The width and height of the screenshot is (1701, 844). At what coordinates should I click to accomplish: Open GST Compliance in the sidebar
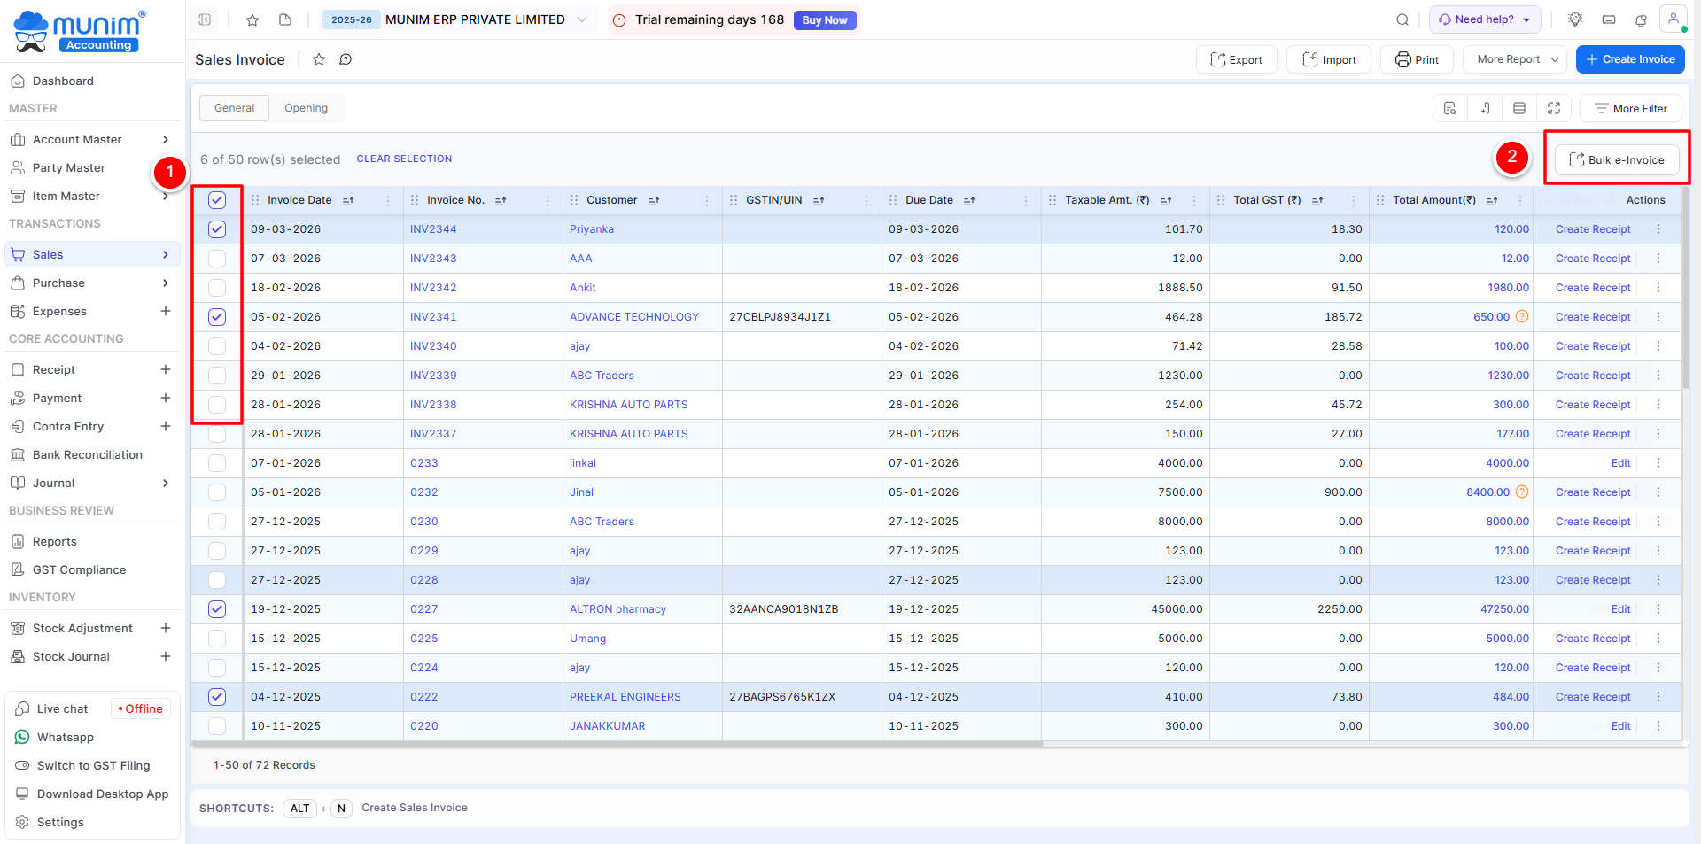(79, 569)
